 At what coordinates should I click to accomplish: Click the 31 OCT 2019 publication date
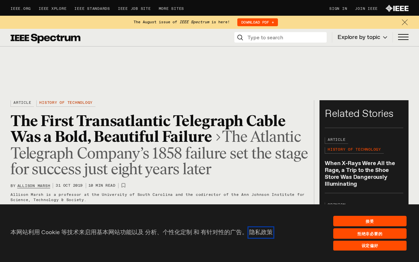point(69,186)
